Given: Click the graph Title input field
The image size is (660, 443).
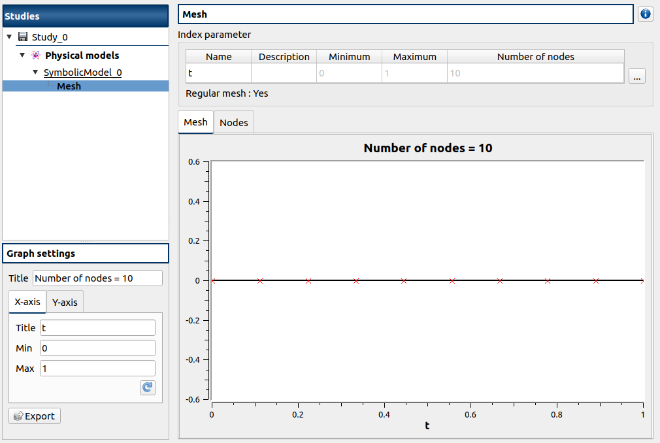Looking at the screenshot, I should [x=97, y=278].
